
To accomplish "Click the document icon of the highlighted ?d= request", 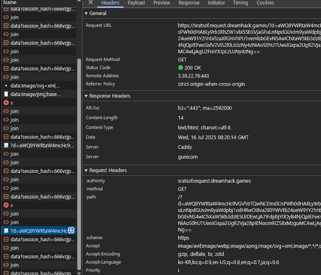I will (6, 231).
